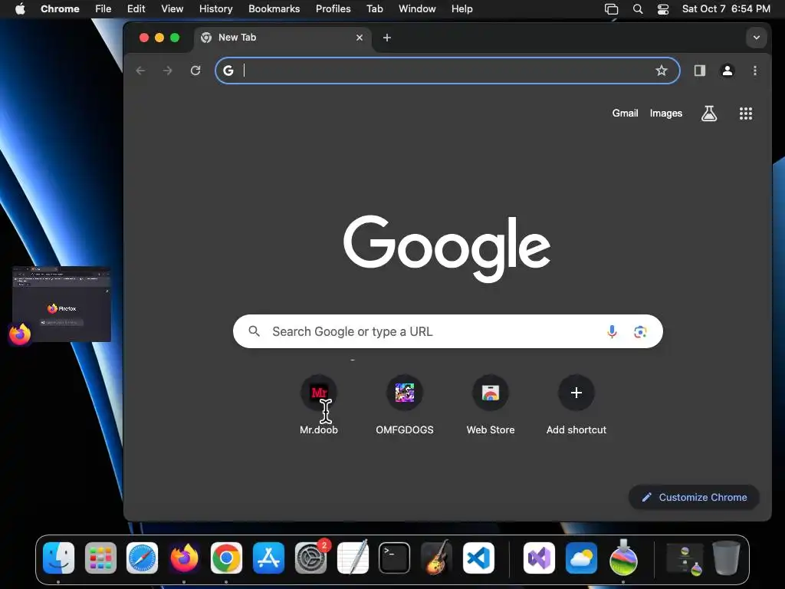785x589 pixels.
Task: Click the back navigation arrow
Action: tap(141, 71)
